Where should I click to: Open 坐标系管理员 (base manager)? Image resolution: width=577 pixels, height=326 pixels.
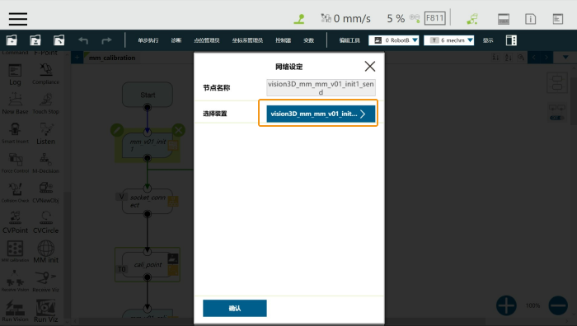tap(247, 40)
